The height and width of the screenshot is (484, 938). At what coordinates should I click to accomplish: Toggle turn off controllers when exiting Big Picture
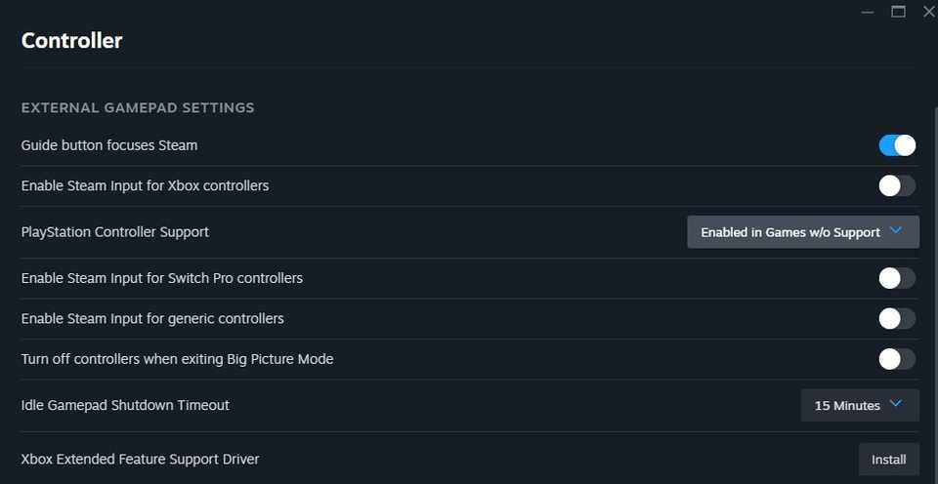pos(897,359)
